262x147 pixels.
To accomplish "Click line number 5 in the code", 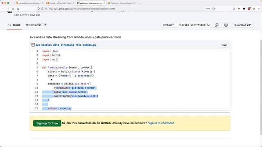I will [37, 67].
